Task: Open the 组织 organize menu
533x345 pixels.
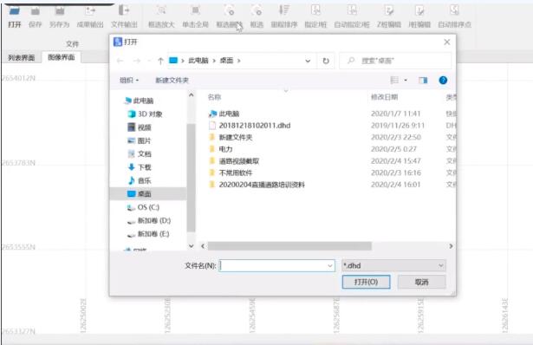Action: pyautogui.click(x=129, y=81)
